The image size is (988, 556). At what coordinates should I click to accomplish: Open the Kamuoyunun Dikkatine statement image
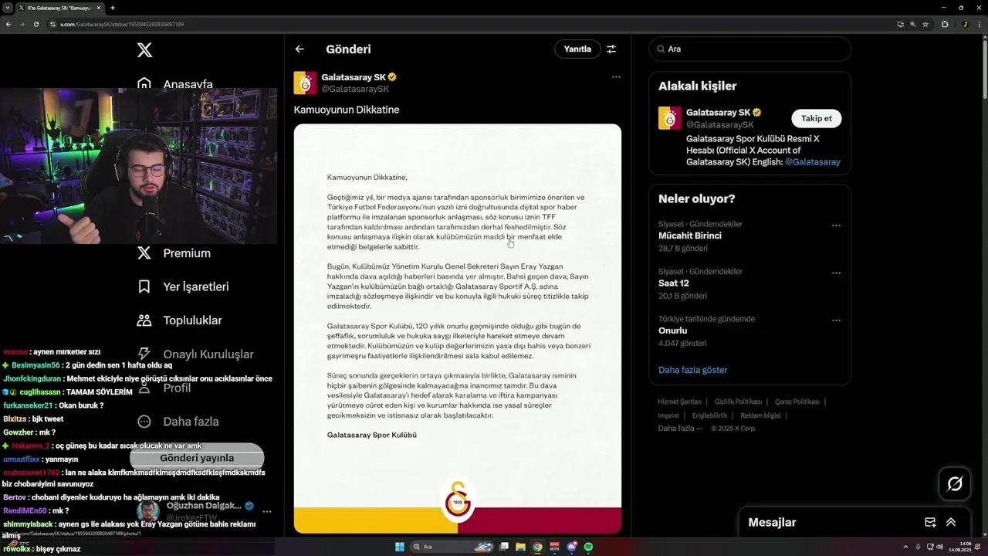tap(458, 328)
